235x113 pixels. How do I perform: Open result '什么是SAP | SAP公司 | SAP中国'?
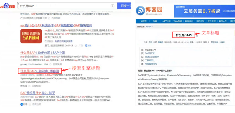43,53
